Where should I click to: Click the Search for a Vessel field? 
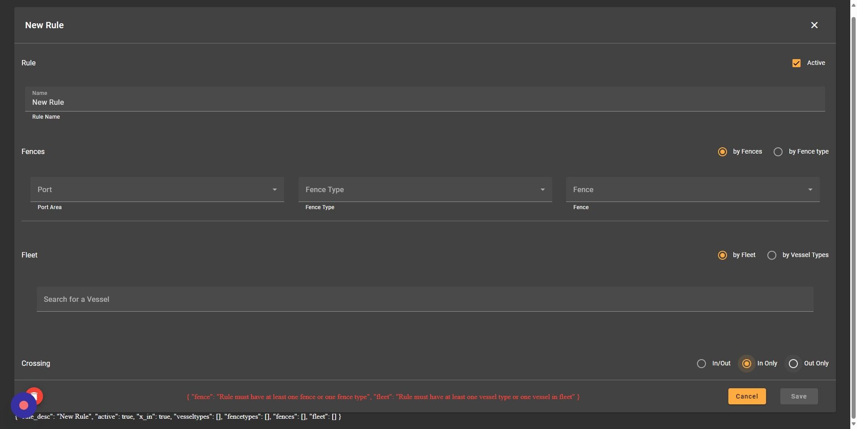(425, 299)
